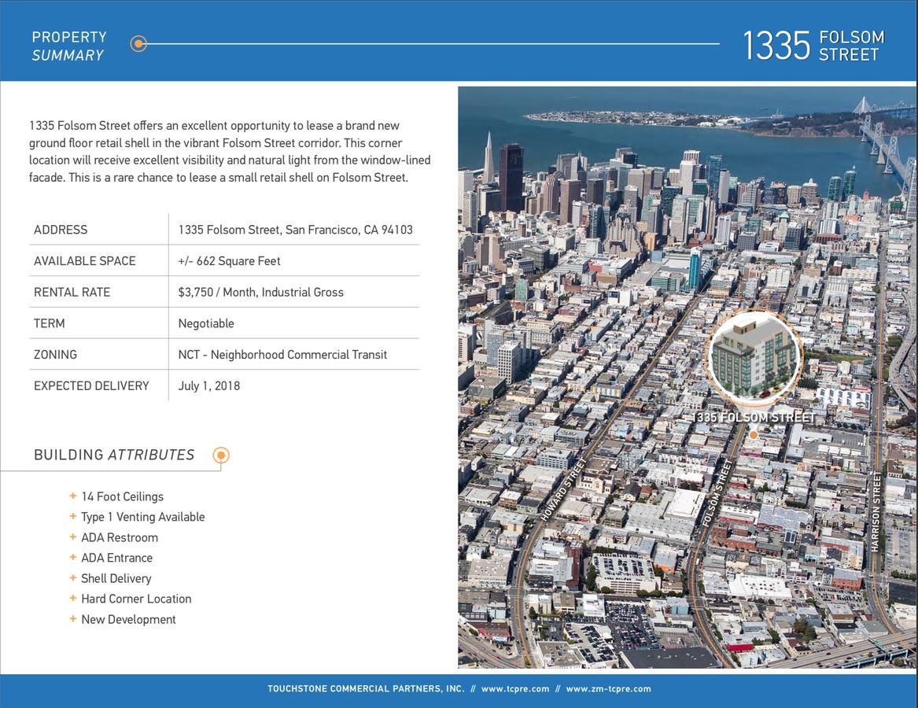Click the vertical FOLSOM STREET label on the map
Screen dimensions: 918x708
717,493
